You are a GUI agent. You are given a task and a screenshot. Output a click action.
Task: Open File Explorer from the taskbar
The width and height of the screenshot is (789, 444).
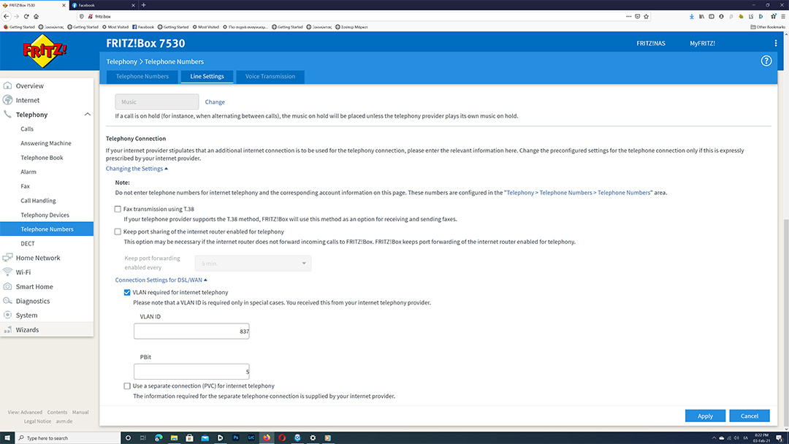(174, 437)
